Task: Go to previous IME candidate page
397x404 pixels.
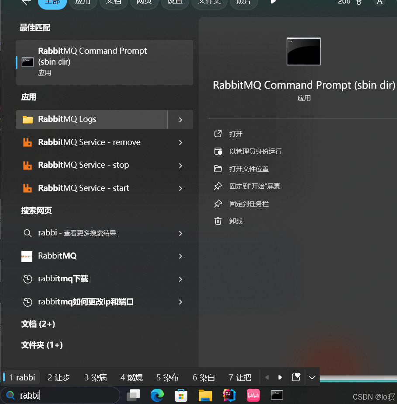Action: click(x=267, y=377)
